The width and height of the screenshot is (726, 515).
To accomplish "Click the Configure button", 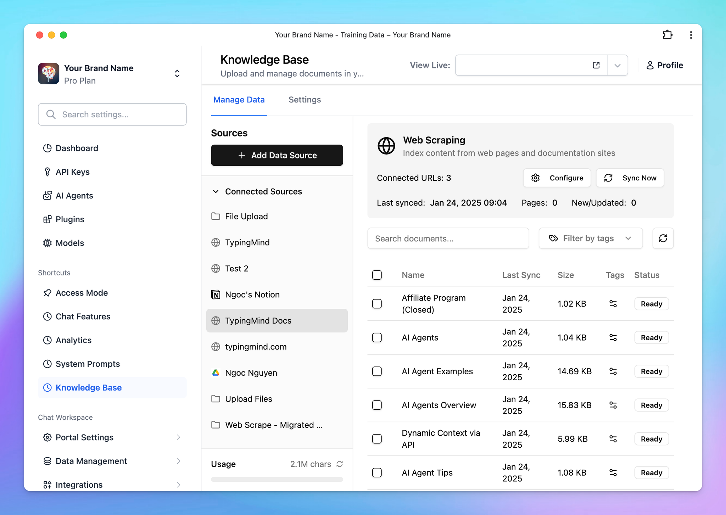I will [x=557, y=178].
